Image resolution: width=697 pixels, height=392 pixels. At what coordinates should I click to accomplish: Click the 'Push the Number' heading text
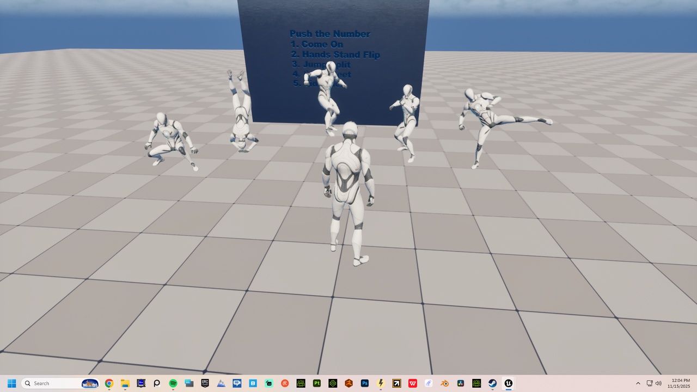coord(330,34)
